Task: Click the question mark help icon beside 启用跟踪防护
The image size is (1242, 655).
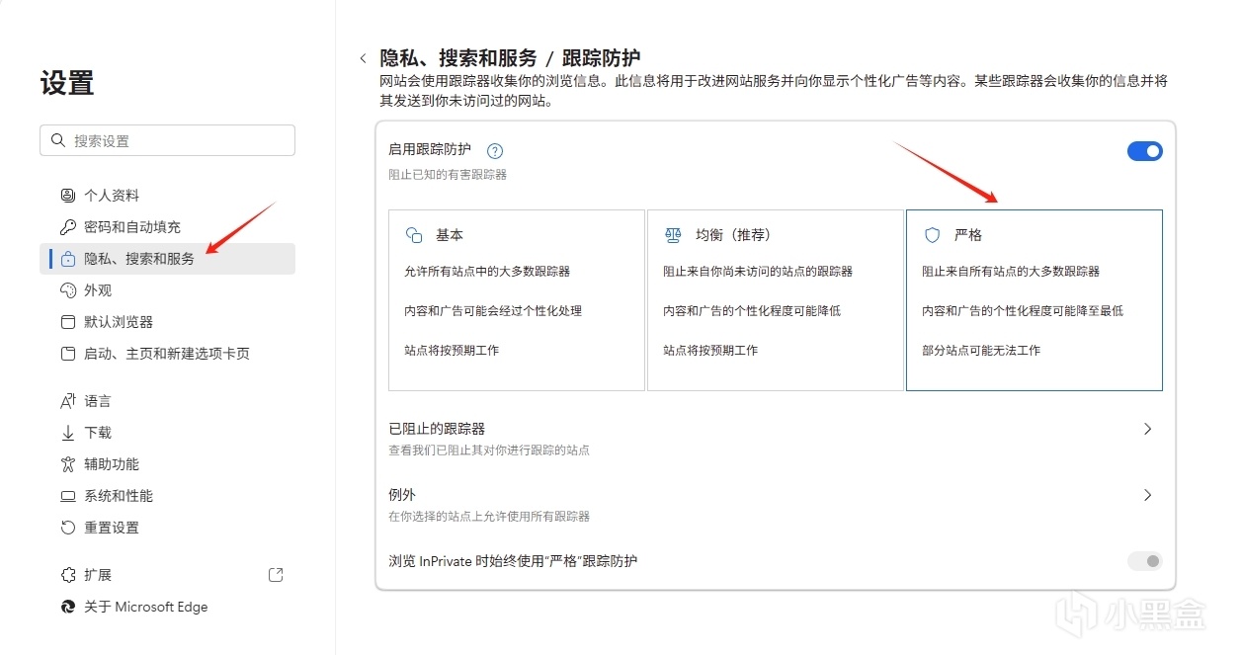Action: (495, 151)
